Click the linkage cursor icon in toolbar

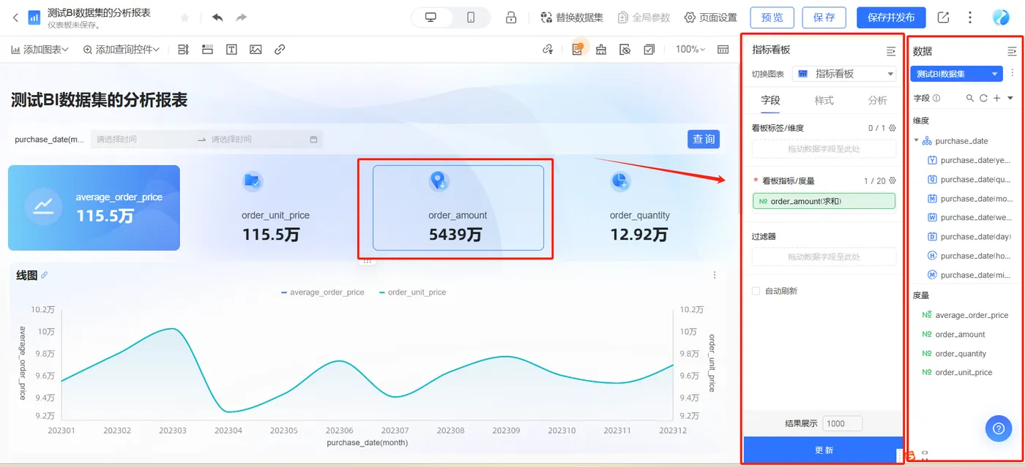tap(548, 50)
